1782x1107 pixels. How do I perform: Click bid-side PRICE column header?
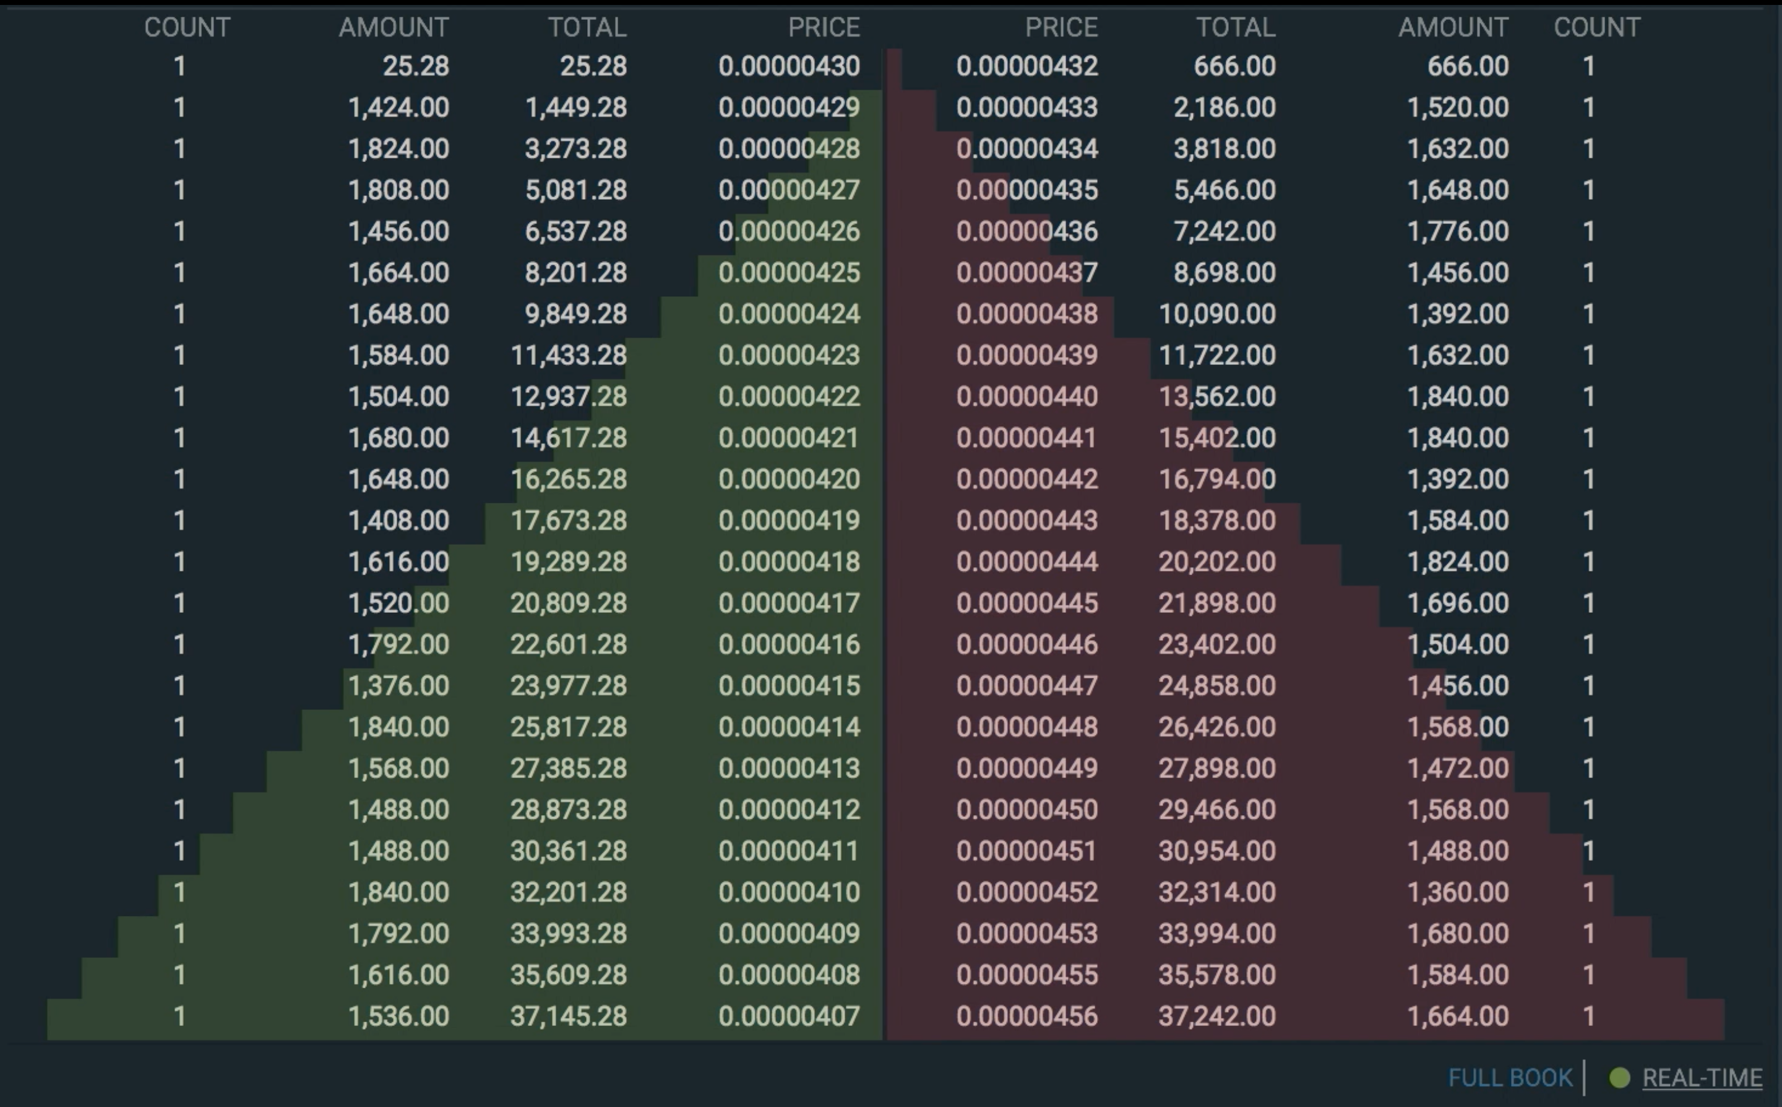point(824,27)
